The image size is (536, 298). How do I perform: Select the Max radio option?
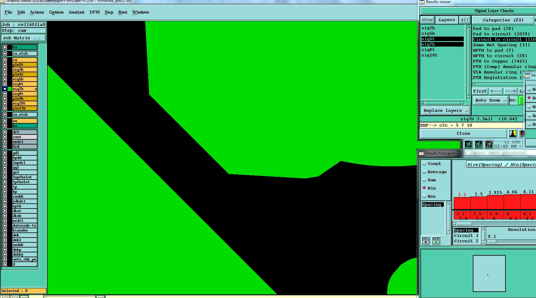pyautogui.click(x=429, y=196)
